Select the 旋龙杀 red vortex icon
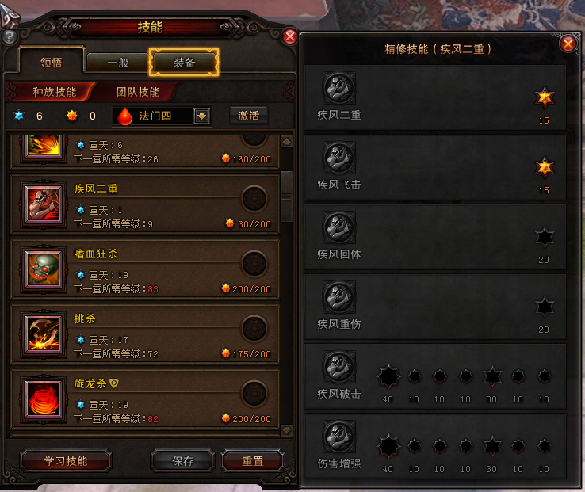The image size is (585, 492). coord(44,399)
